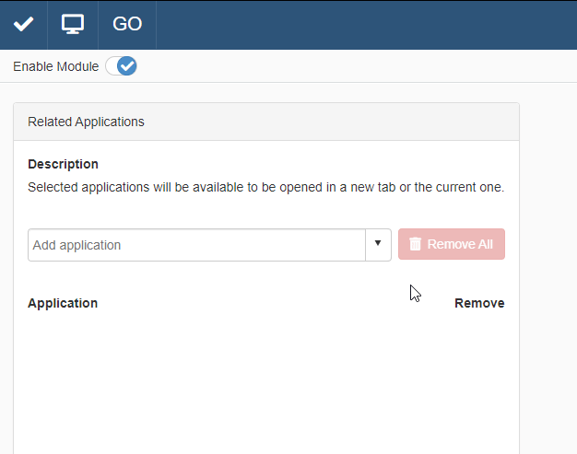Select the Related Applications panel header

click(x=266, y=122)
